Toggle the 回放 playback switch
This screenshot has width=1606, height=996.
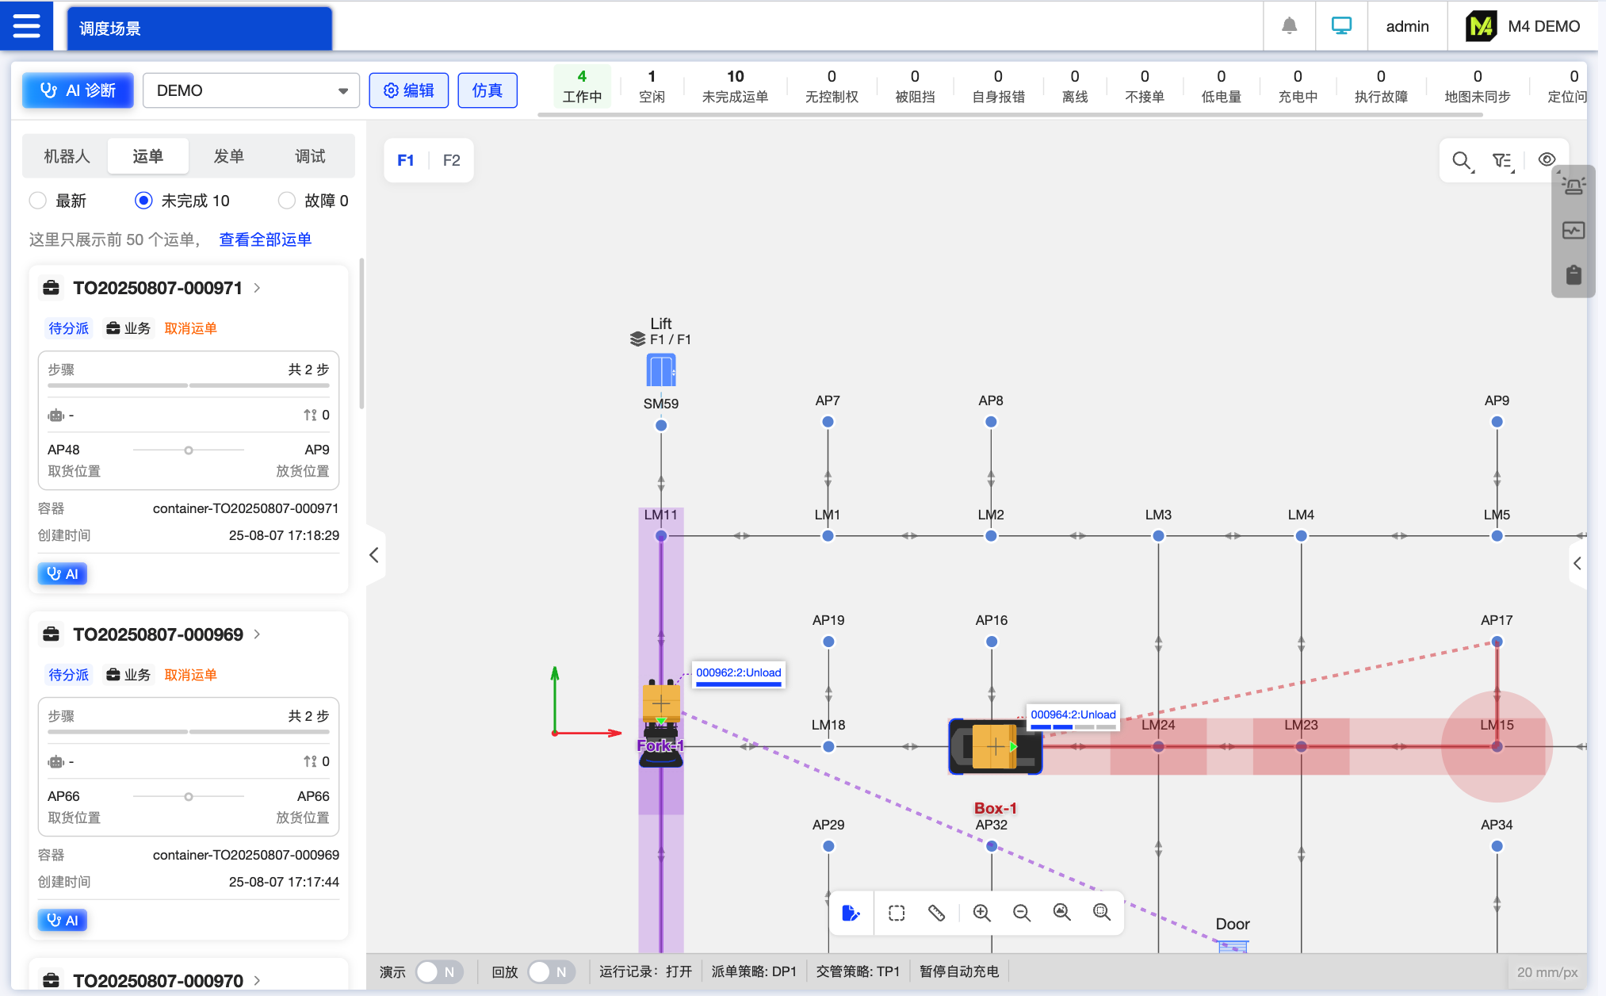pos(551,971)
